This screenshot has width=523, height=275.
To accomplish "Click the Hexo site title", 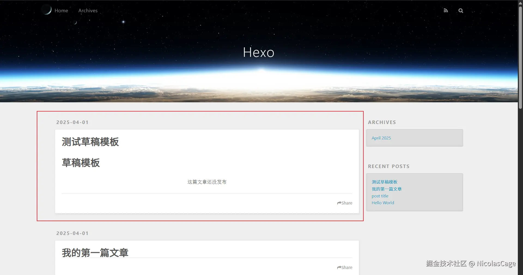I will pyautogui.click(x=259, y=52).
